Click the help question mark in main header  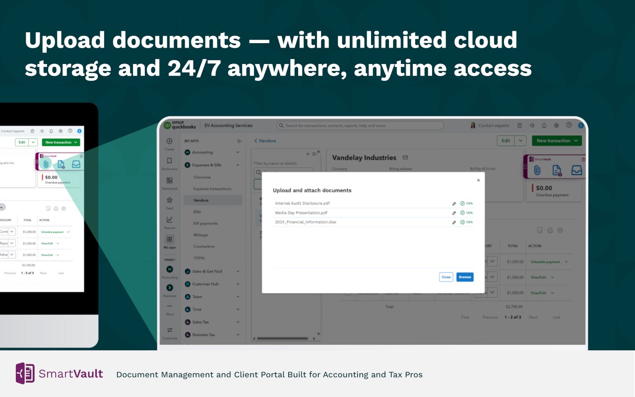(x=569, y=126)
